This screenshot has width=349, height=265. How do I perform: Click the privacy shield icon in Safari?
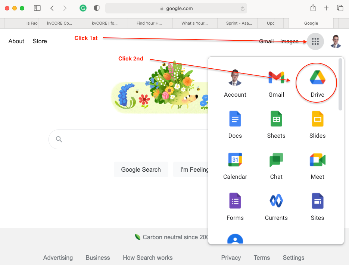coord(97,8)
